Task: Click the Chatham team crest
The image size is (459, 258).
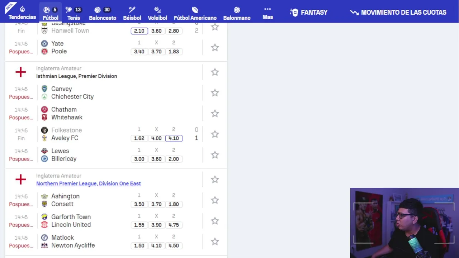Action: (x=44, y=109)
